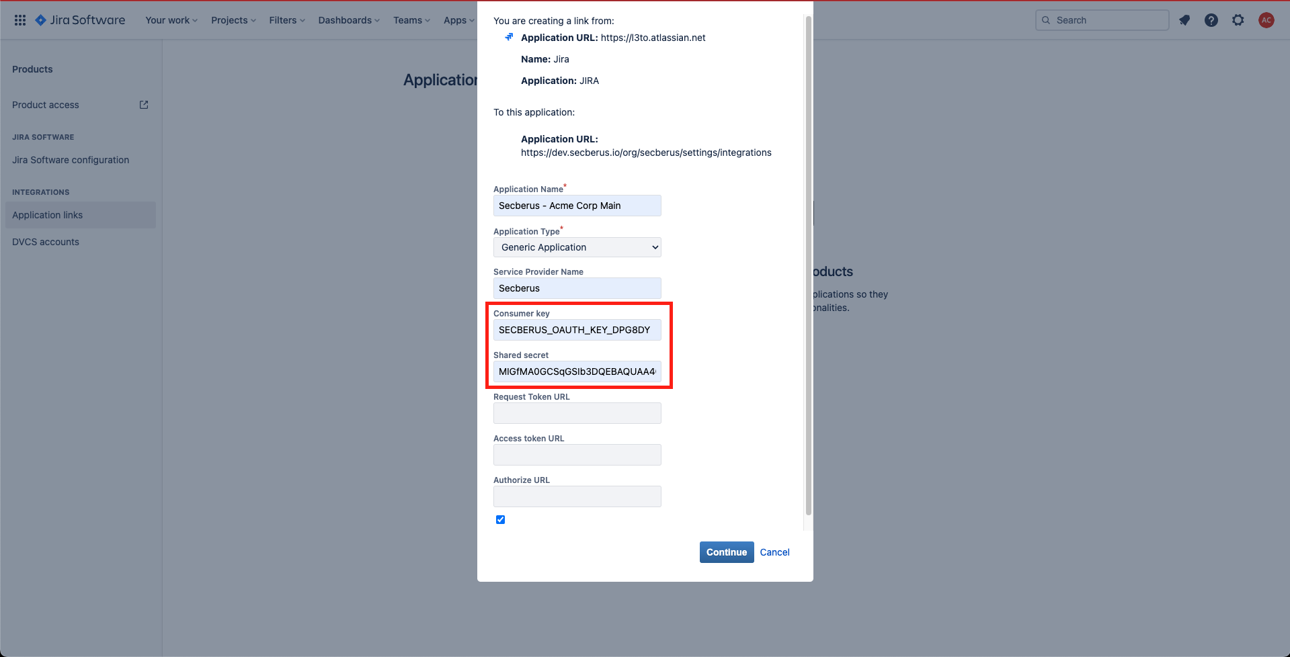Open the settings gear icon
This screenshot has height=657, width=1290.
click(1238, 20)
